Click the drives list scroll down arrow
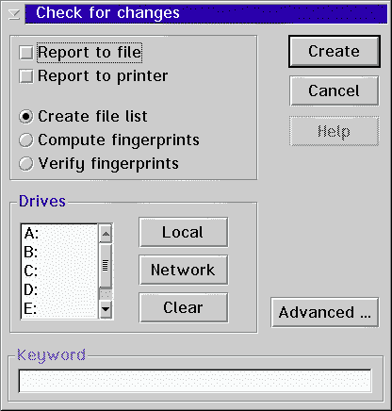This screenshot has width=392, height=411. [x=106, y=309]
